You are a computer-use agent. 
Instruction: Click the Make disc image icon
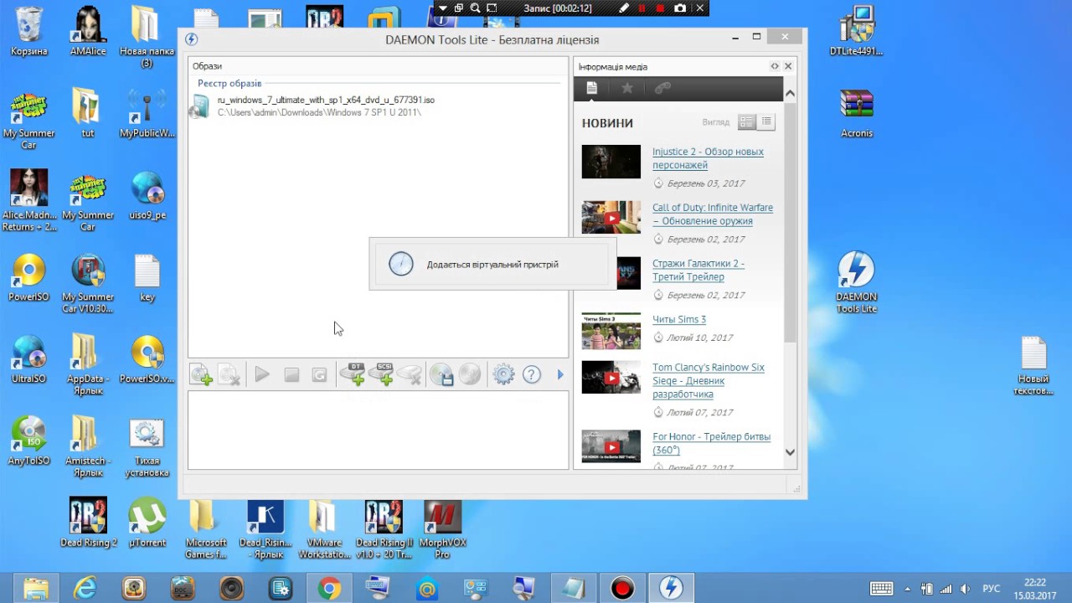coord(441,374)
